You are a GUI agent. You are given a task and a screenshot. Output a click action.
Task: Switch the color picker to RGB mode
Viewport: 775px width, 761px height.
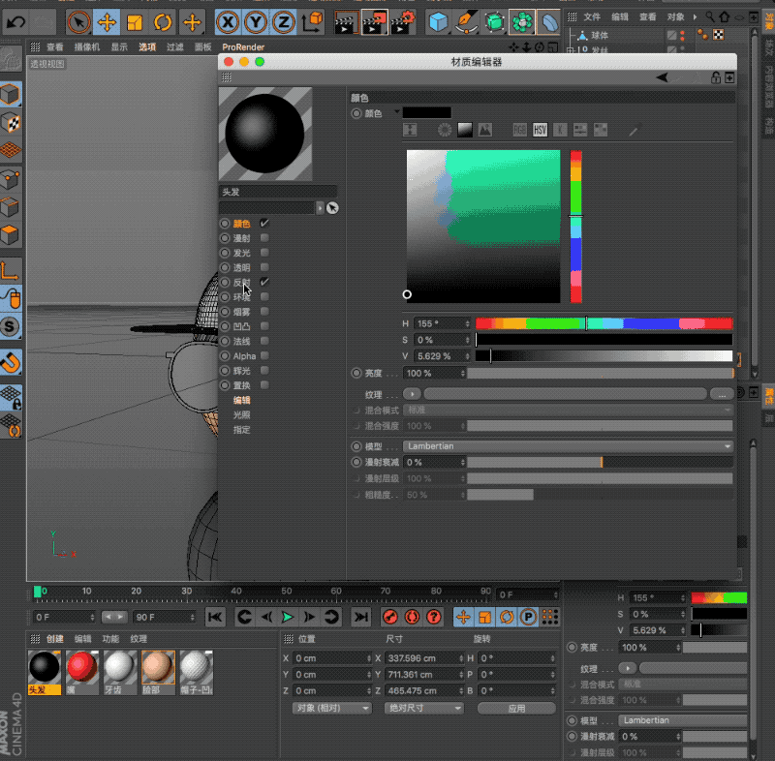pos(519,130)
